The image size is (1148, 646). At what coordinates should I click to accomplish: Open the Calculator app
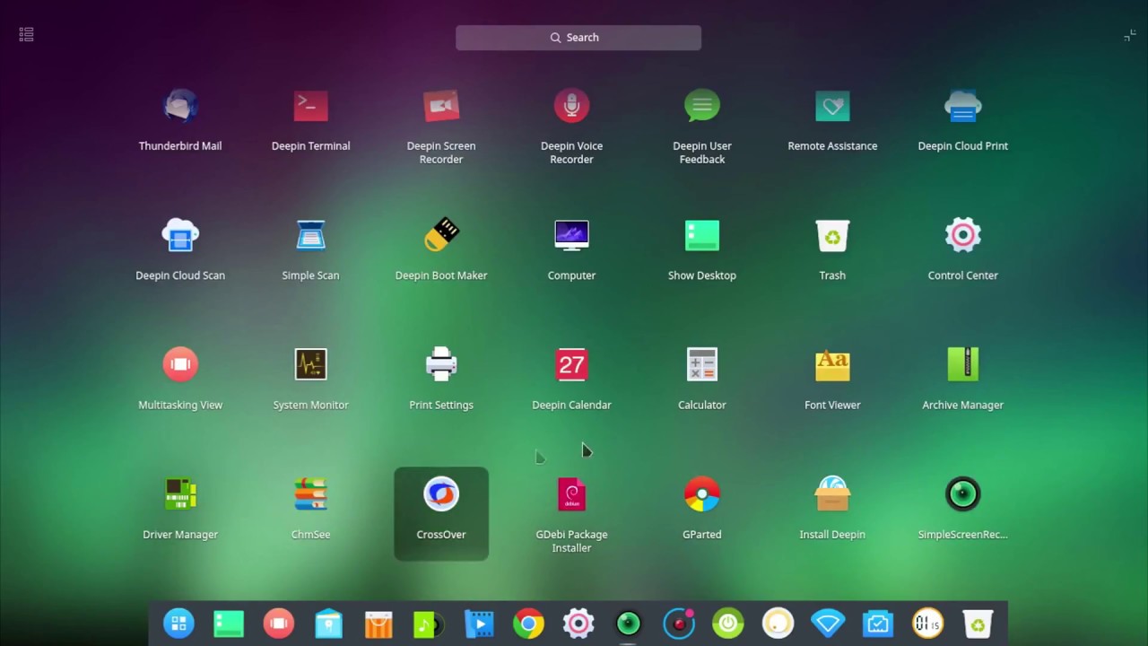point(702,364)
